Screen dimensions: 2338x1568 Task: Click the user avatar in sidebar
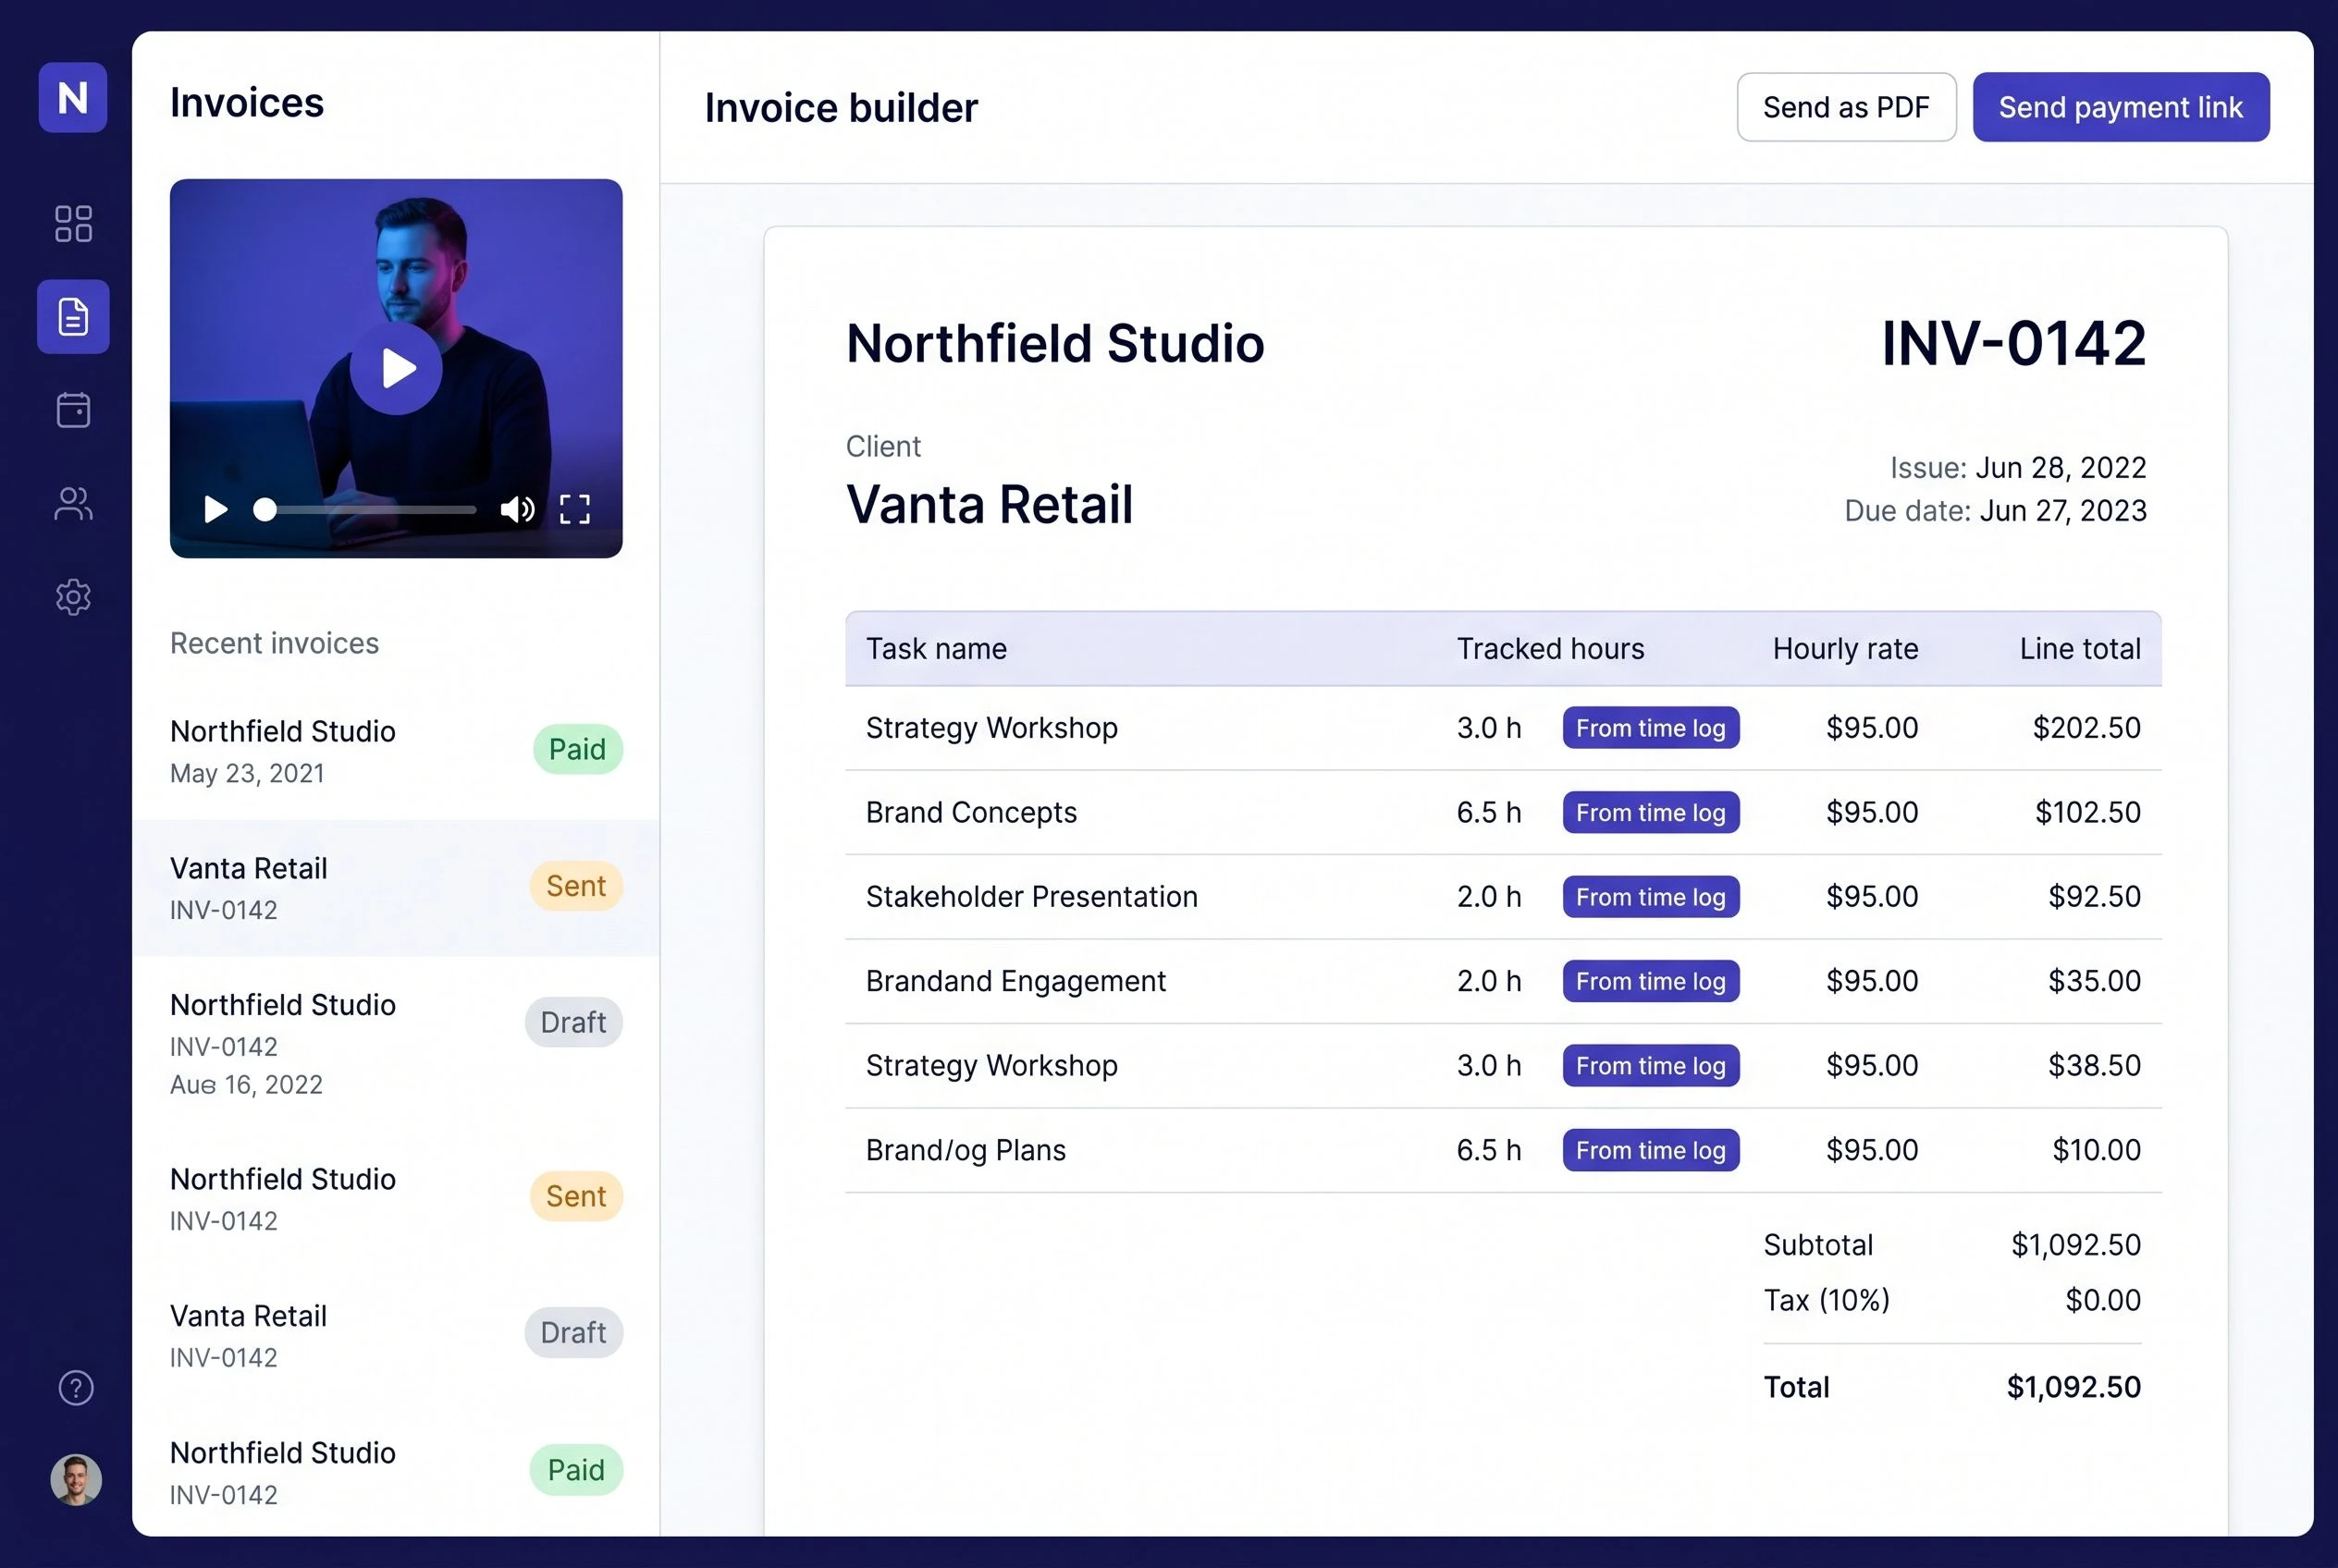pos(76,1479)
